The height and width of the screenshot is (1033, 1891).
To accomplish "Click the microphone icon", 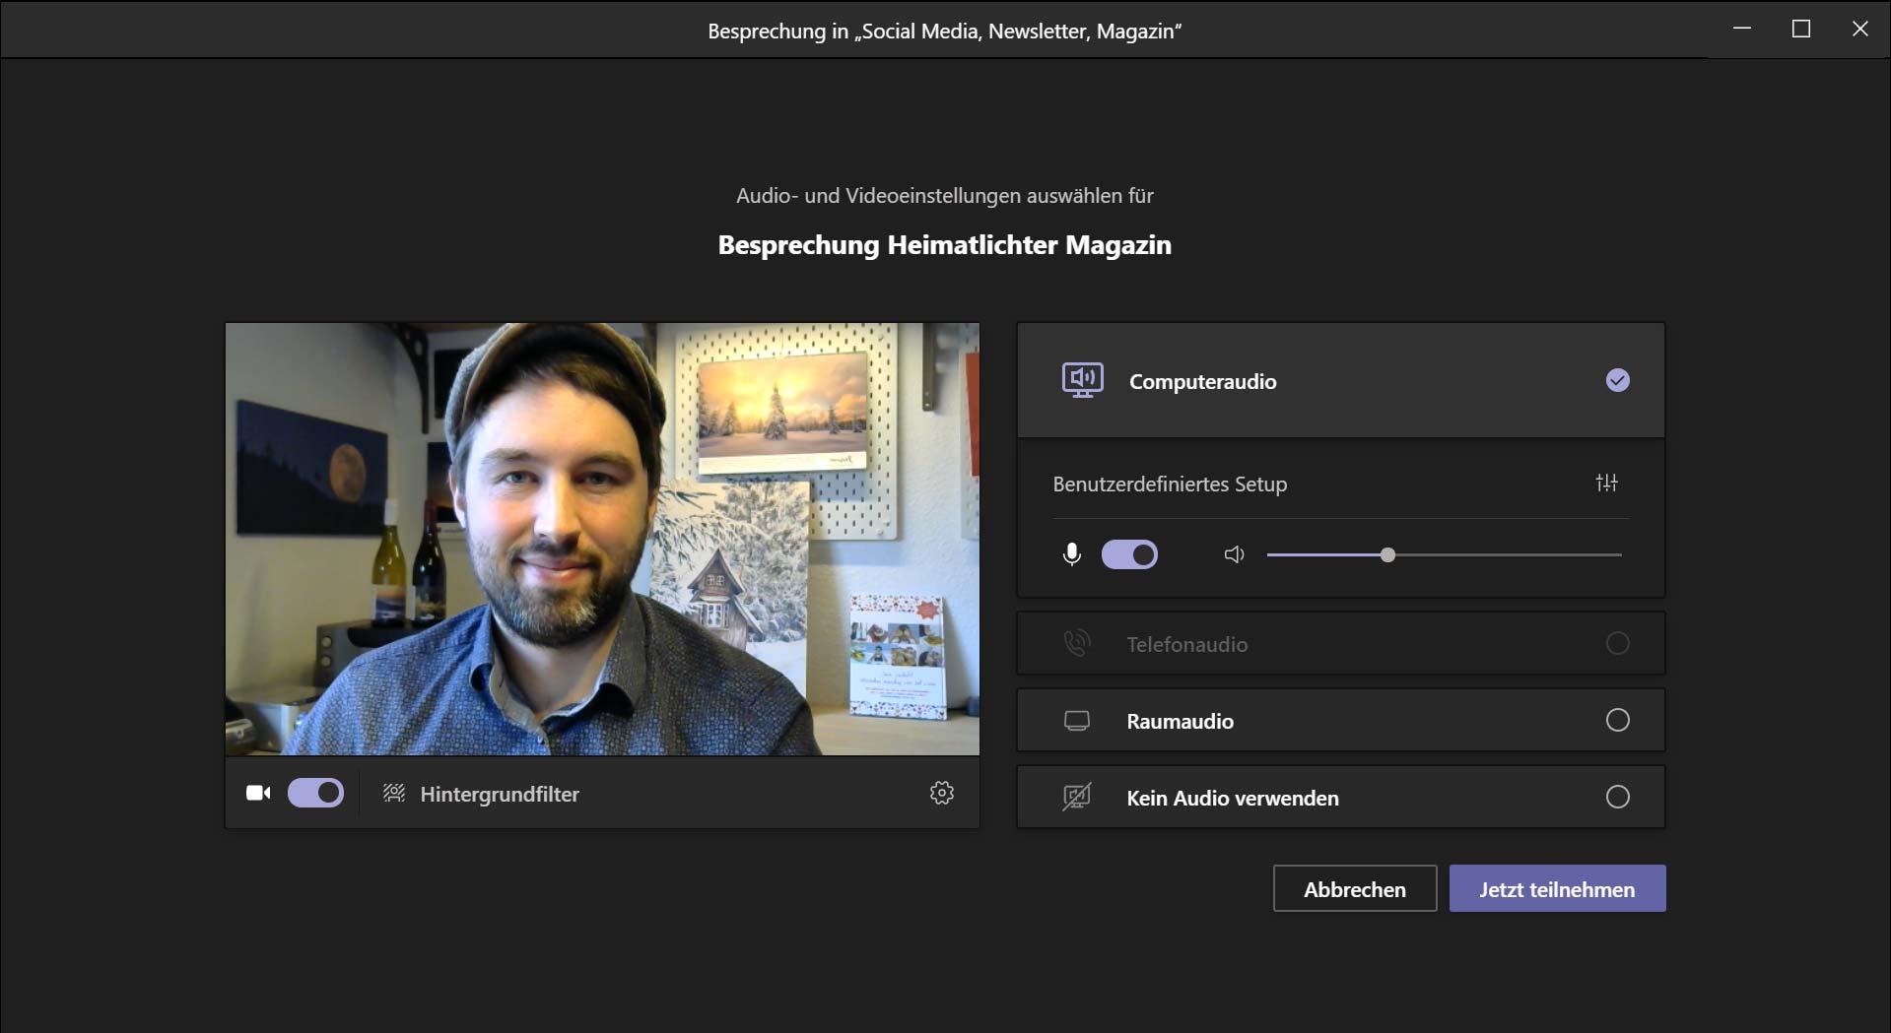I will click(1072, 555).
